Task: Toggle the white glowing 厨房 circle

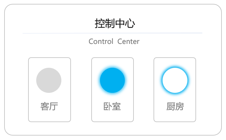Action: click(x=175, y=80)
